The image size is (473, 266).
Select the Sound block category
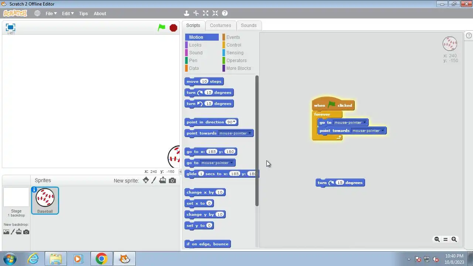202,52
